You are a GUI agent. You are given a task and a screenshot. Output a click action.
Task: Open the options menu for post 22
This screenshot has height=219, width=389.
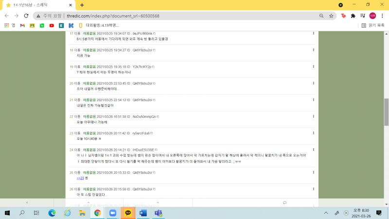(313, 116)
